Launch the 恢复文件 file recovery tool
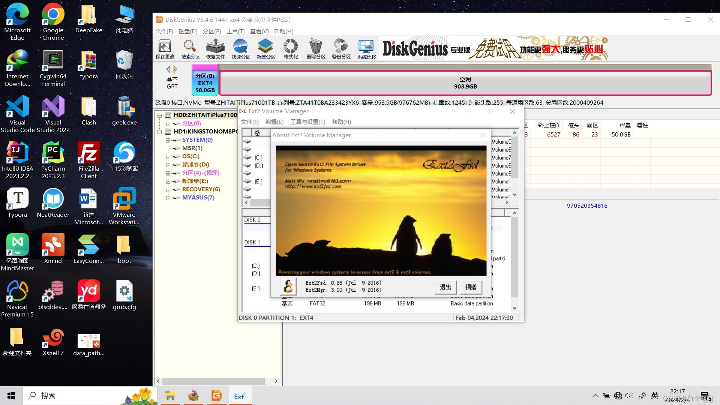Screen dimensions: 720x405 pos(215,49)
